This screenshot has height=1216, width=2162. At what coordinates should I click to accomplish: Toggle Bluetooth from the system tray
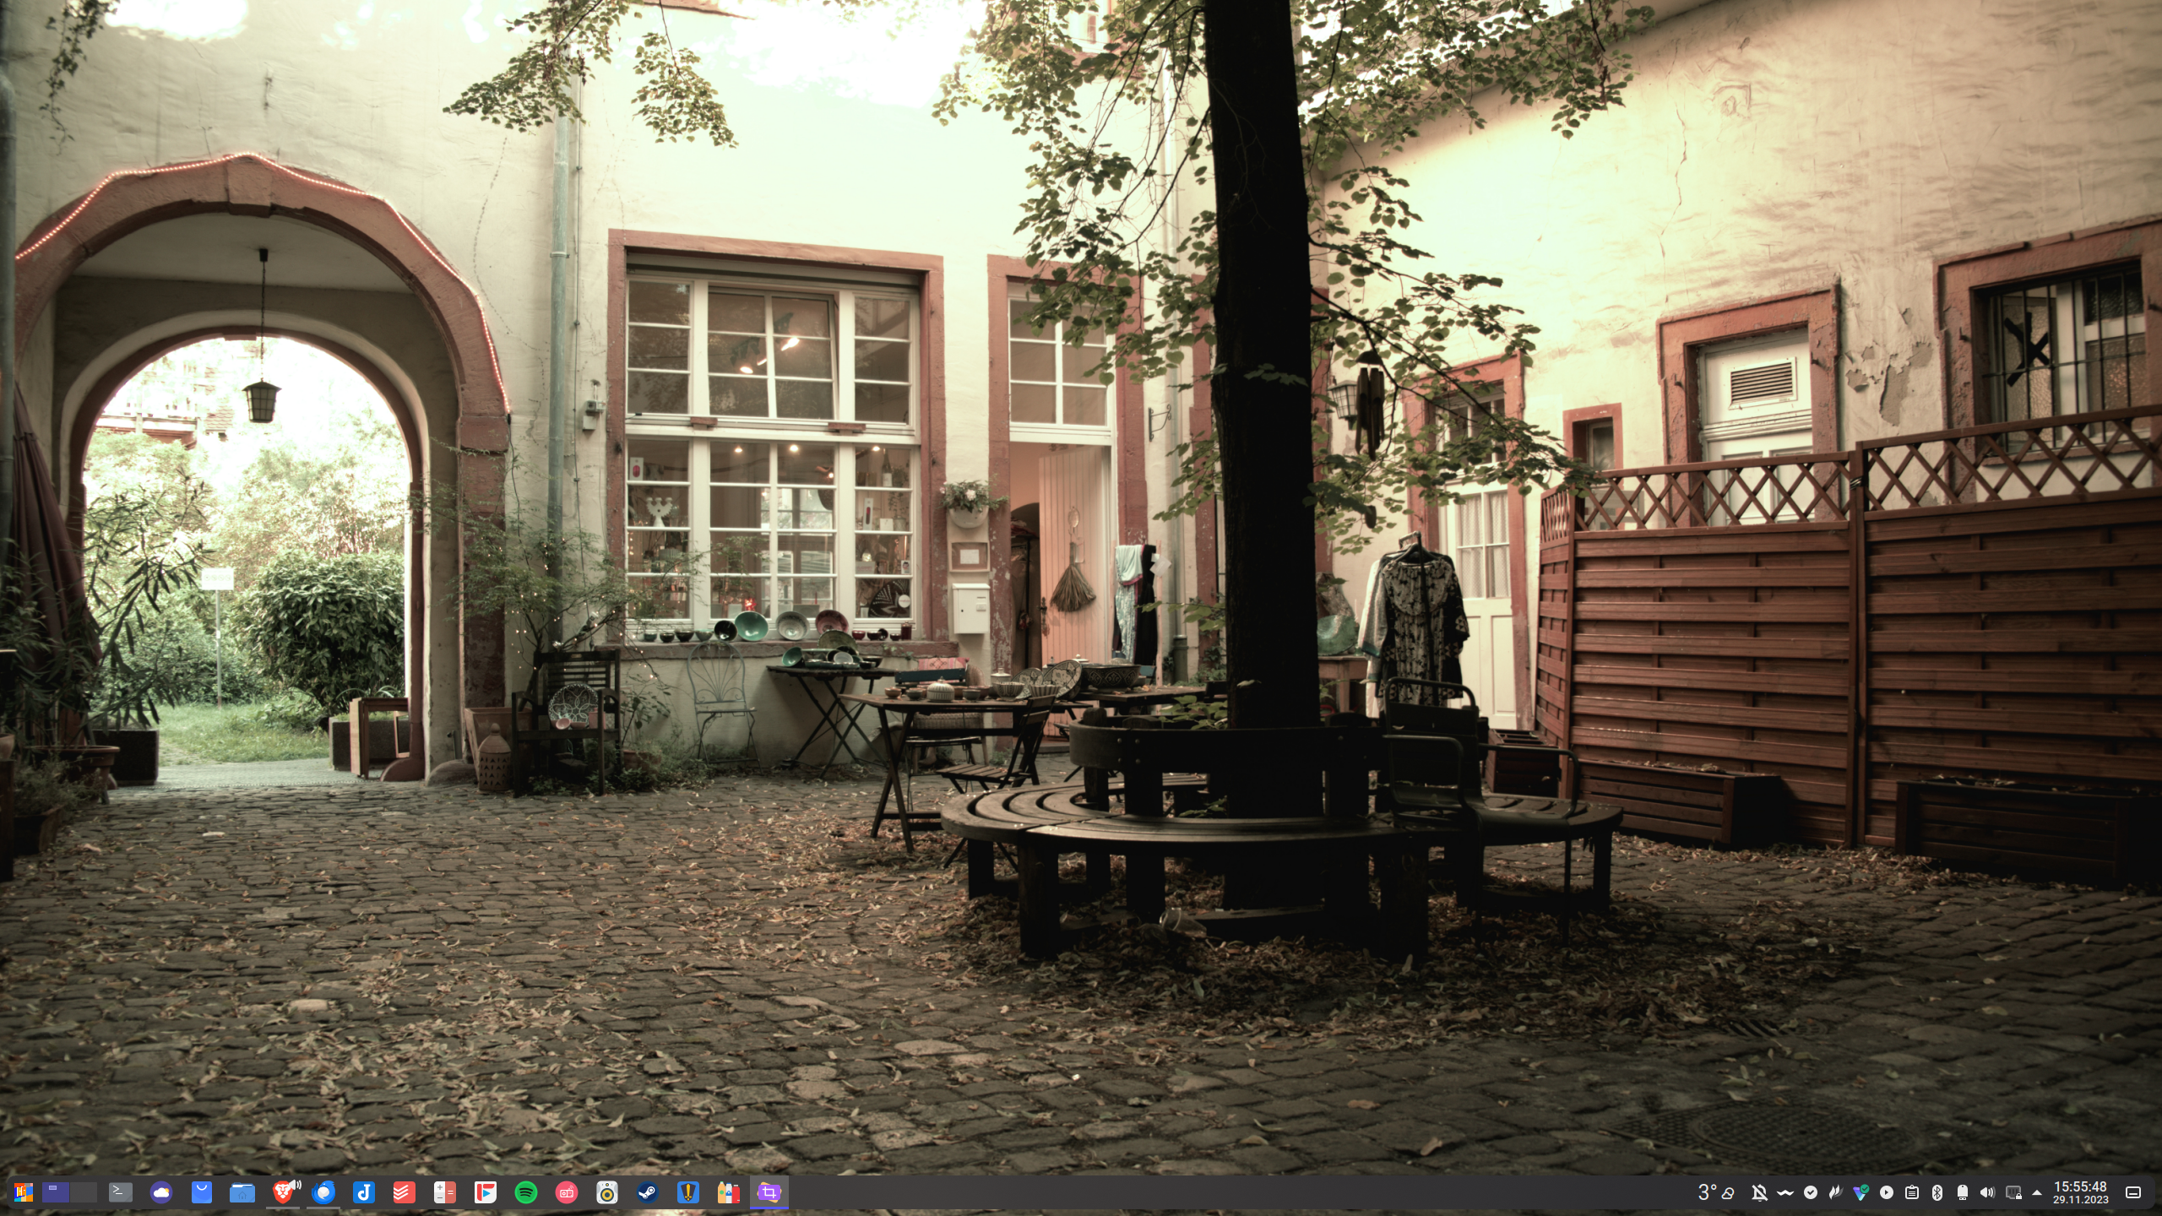point(1937,1193)
